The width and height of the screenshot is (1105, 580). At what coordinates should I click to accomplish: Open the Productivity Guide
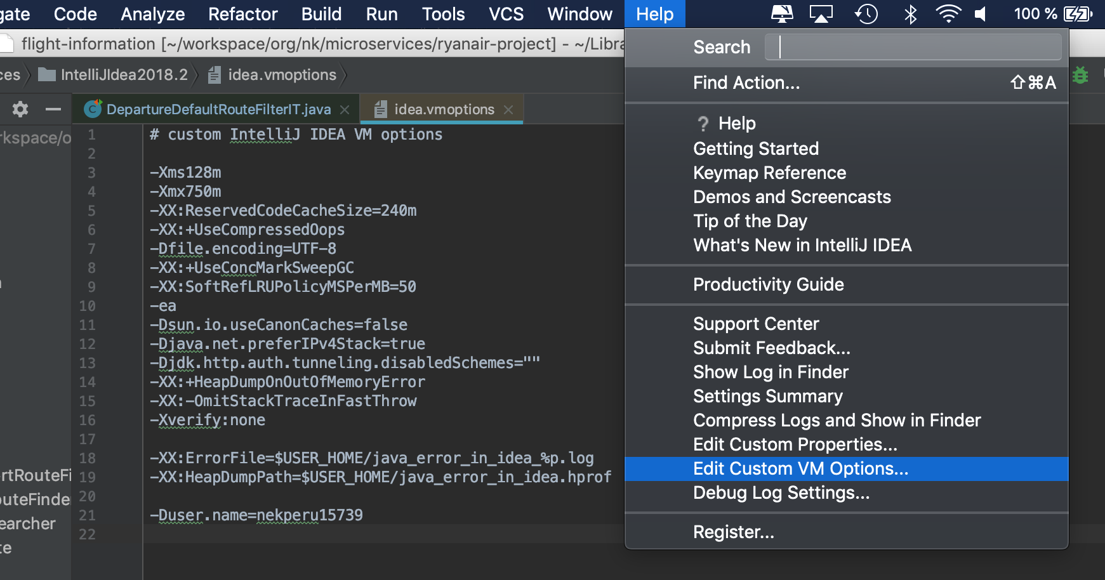[847, 284]
